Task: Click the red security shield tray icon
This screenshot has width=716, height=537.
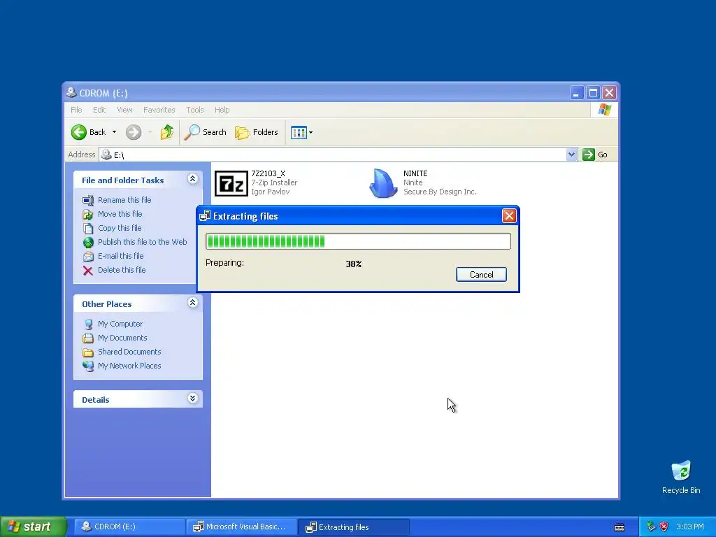Action: tap(664, 527)
